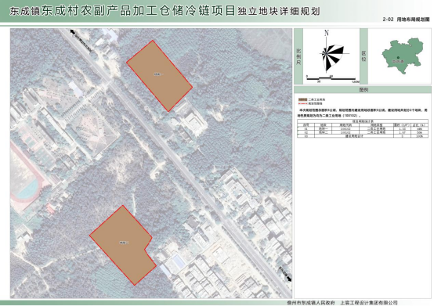
Task: Click the 建设用地合计 total row in table
Action: click(363, 136)
